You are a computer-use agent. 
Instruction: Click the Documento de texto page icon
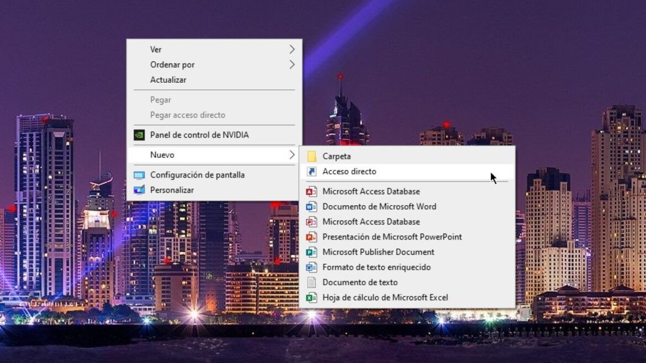click(312, 282)
